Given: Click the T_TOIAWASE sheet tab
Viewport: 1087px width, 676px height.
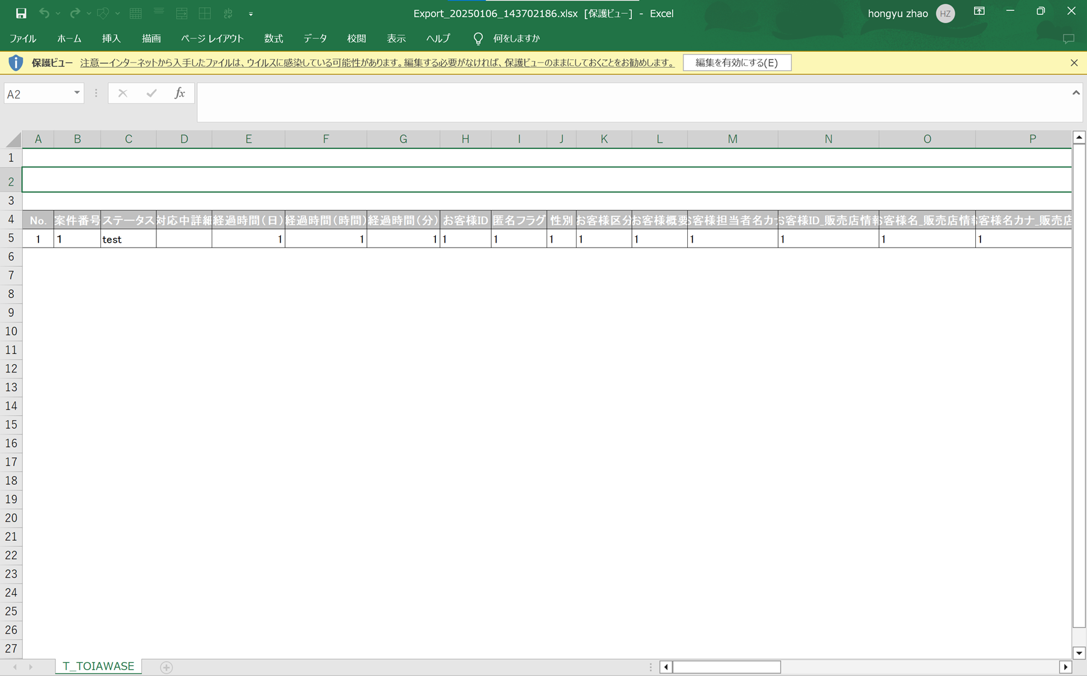Looking at the screenshot, I should (99, 666).
